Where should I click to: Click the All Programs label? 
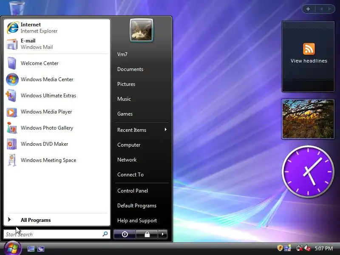pos(36,220)
